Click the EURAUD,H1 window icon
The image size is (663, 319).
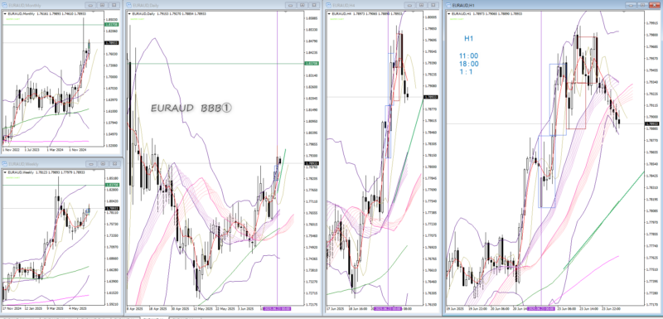pyautogui.click(x=448, y=5)
